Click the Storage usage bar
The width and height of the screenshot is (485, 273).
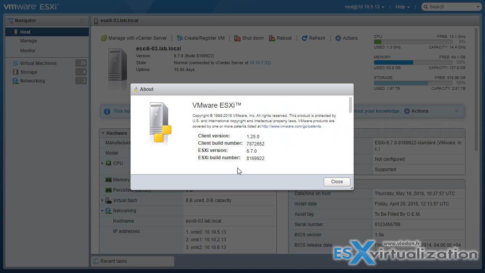coord(413,83)
